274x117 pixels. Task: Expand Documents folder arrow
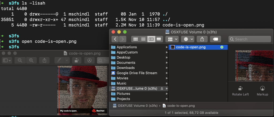click(x=167, y=63)
